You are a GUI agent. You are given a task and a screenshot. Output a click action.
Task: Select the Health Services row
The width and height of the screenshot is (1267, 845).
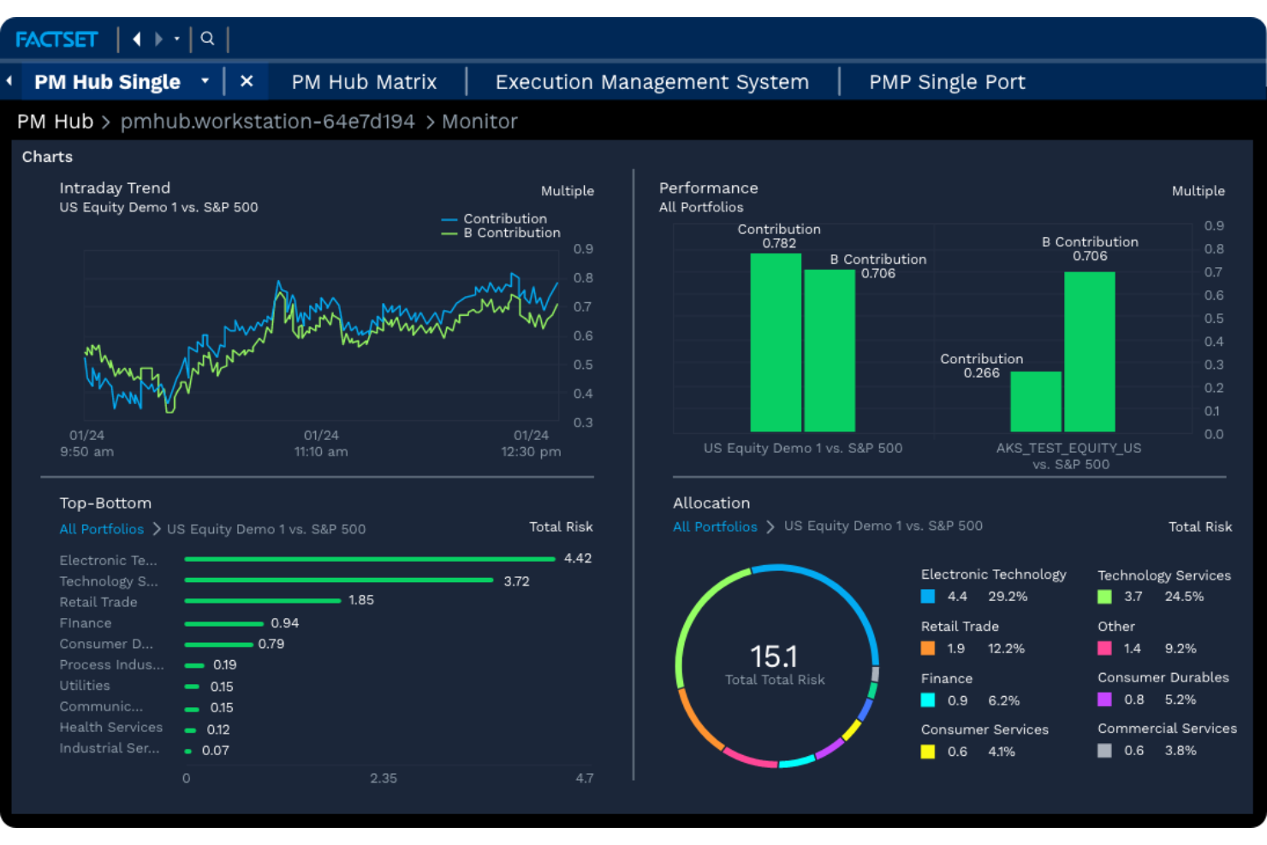click(x=145, y=729)
